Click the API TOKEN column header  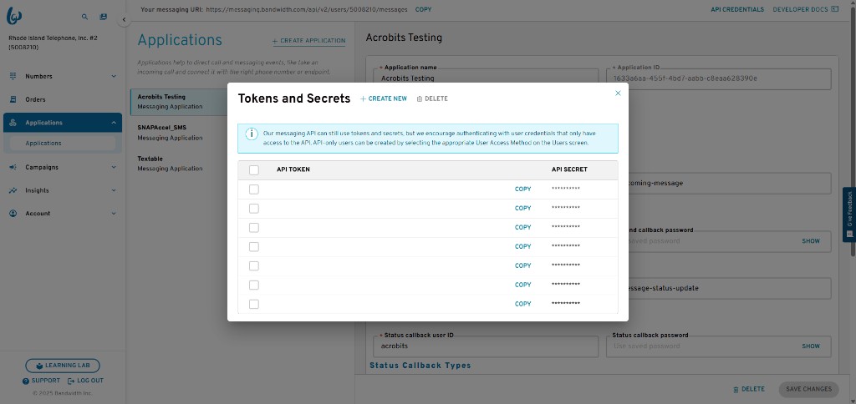pos(293,169)
